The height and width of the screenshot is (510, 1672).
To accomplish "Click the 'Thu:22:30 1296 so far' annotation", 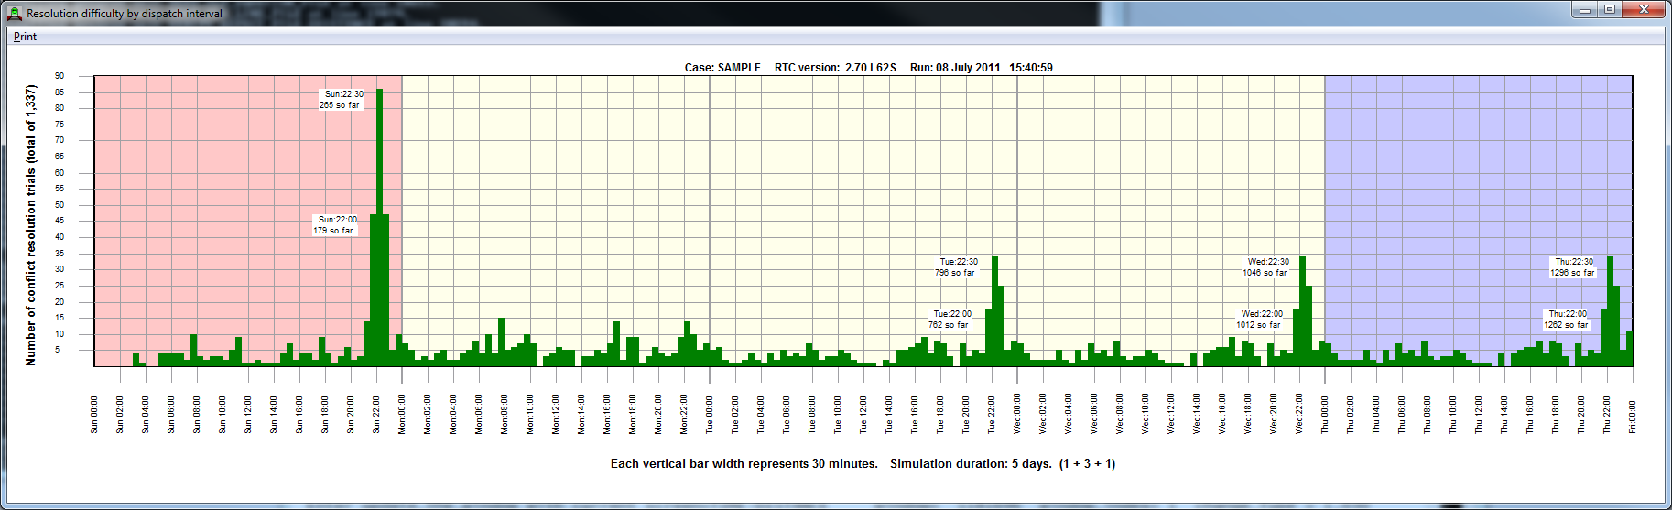I will click(x=1572, y=267).
